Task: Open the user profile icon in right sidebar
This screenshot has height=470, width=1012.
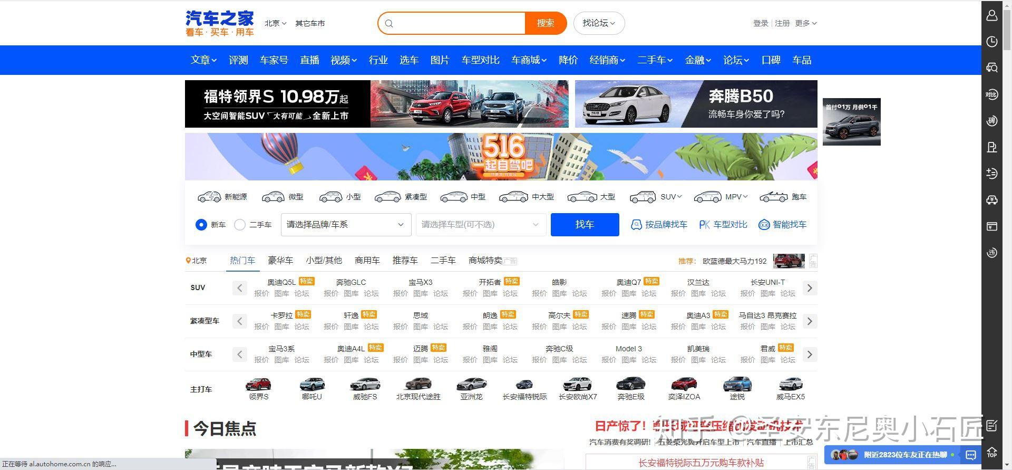Action: point(991,15)
